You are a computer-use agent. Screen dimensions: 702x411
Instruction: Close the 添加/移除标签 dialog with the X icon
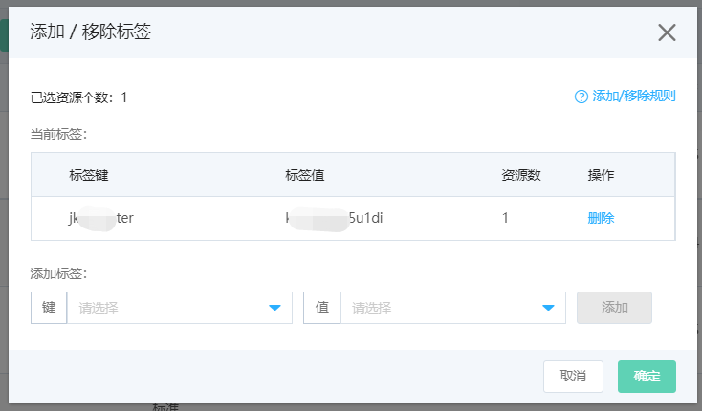(667, 32)
